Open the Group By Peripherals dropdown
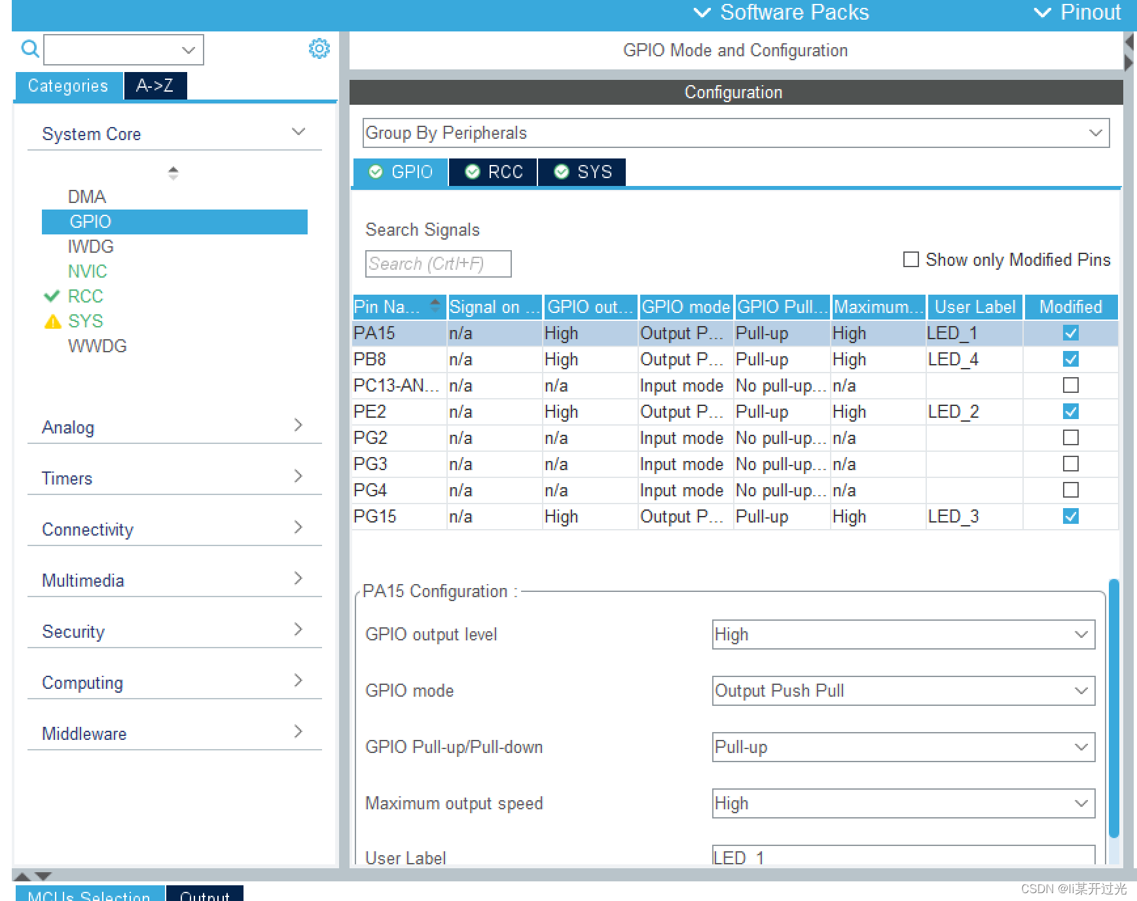The image size is (1137, 901). (x=736, y=133)
